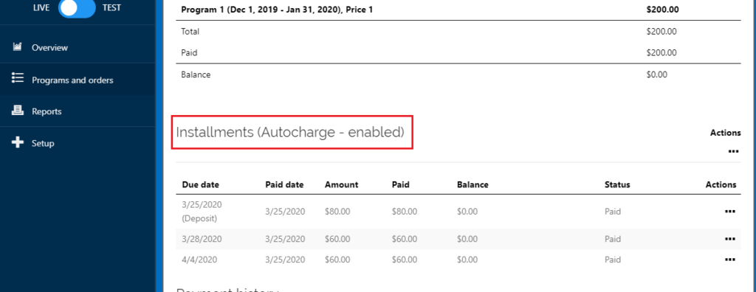Click the LIVE mode label

[x=41, y=7]
